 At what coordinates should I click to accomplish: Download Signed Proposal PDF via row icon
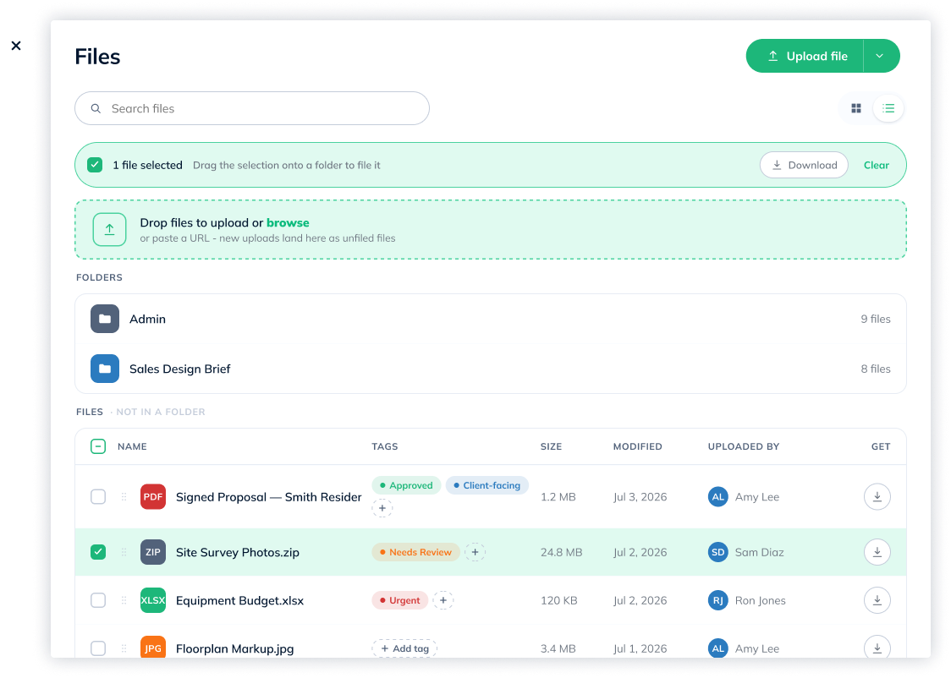coord(877,497)
